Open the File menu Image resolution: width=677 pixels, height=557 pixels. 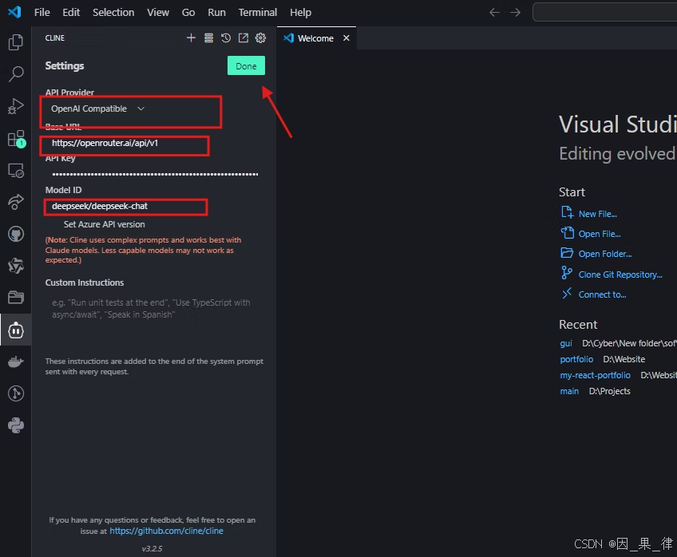point(42,13)
